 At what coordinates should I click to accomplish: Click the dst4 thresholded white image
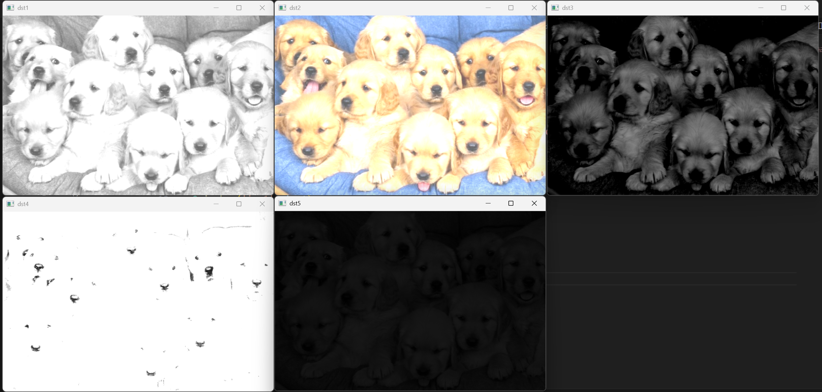click(x=138, y=301)
